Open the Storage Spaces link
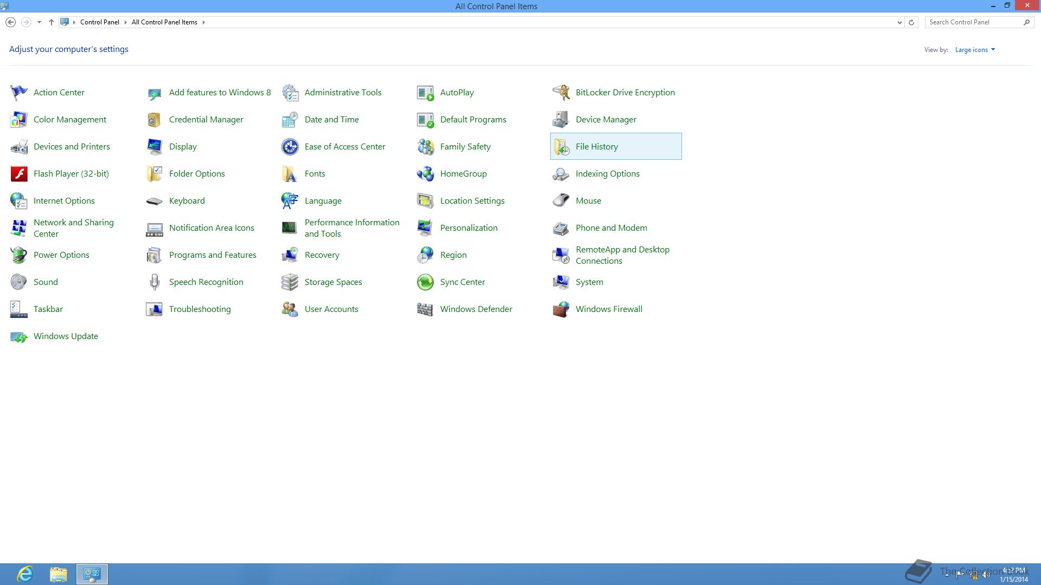 tap(333, 282)
